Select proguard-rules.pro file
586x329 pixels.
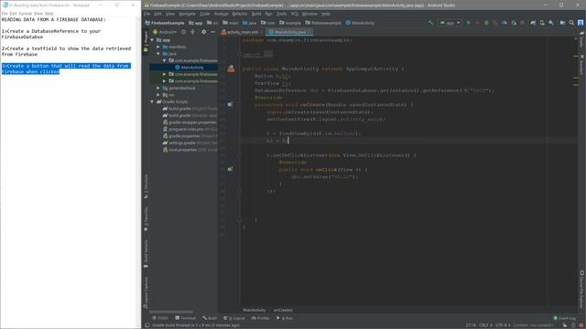(x=190, y=129)
